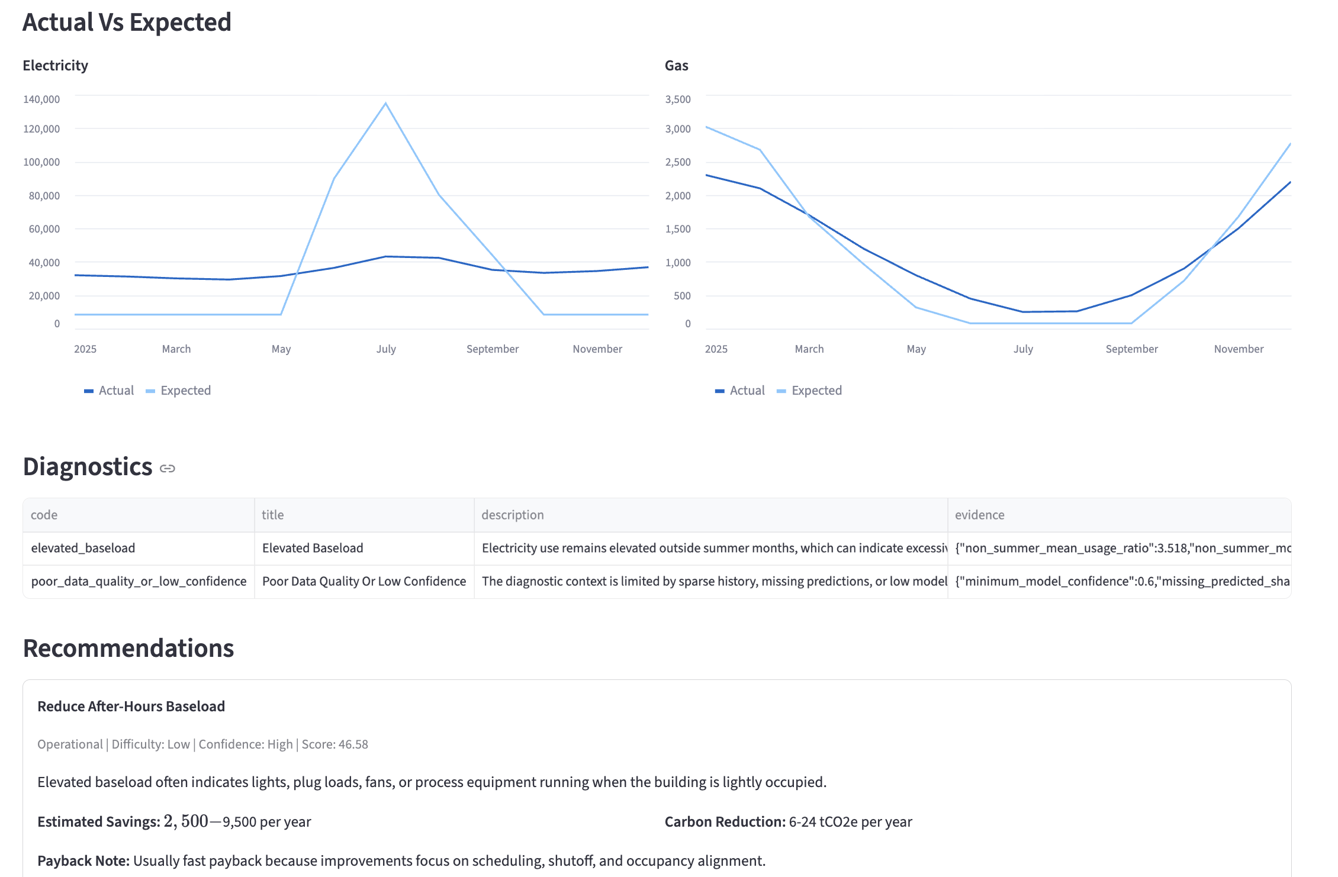Select poor_data_quality_or_low_confidence code cell

[x=139, y=581]
